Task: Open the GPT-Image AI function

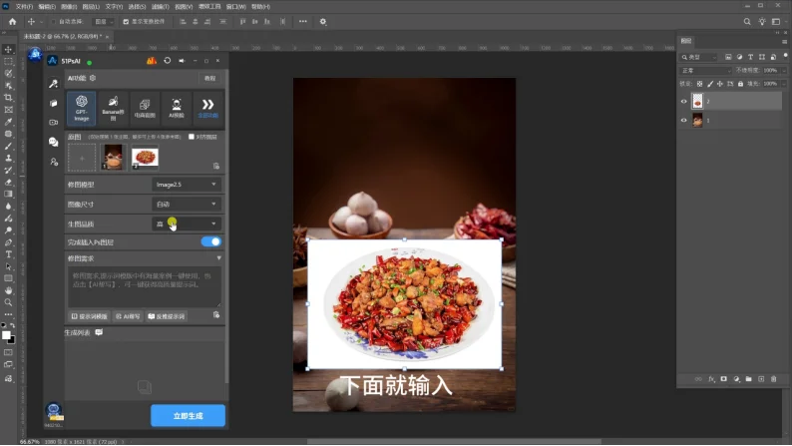Action: coord(82,108)
